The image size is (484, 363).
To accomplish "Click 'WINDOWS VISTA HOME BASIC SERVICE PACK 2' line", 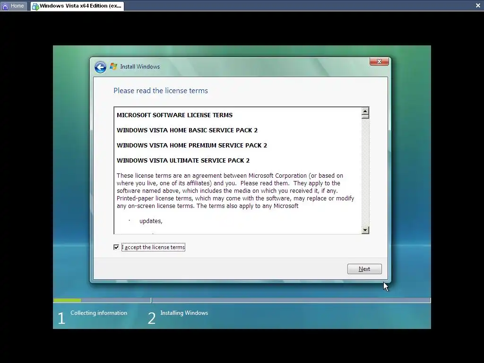I will [187, 130].
